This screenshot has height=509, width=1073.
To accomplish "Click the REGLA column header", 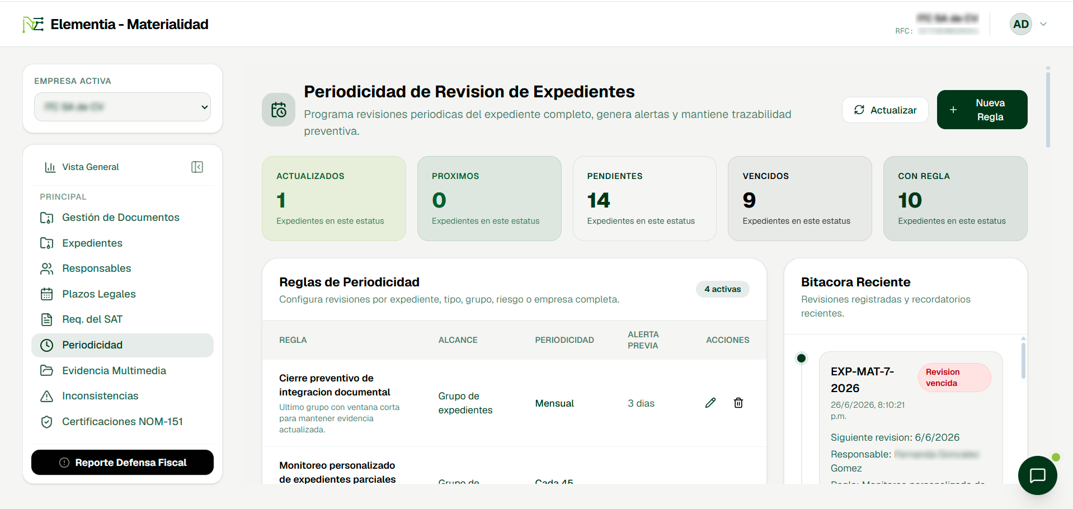I will coord(293,340).
